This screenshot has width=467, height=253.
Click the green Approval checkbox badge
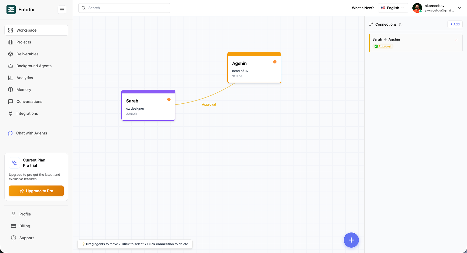[x=376, y=46]
